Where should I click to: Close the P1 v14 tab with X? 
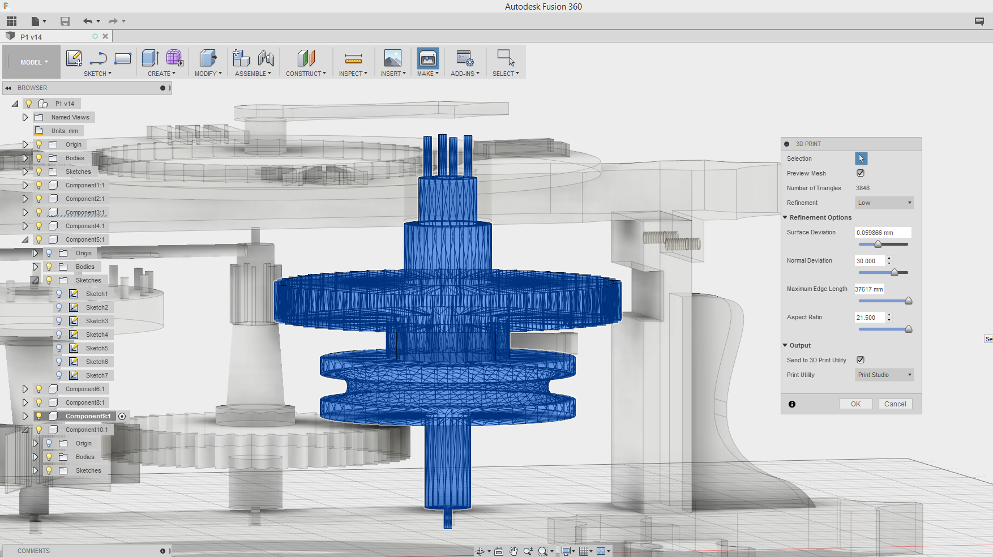coord(105,36)
